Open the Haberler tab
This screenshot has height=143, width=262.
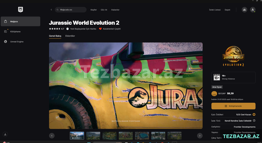tap(115, 10)
